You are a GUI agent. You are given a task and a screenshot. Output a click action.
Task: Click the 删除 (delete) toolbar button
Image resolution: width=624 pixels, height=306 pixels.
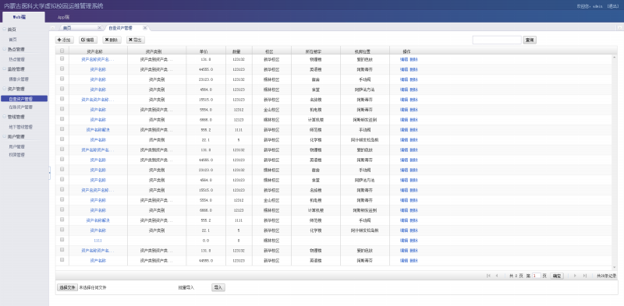112,40
